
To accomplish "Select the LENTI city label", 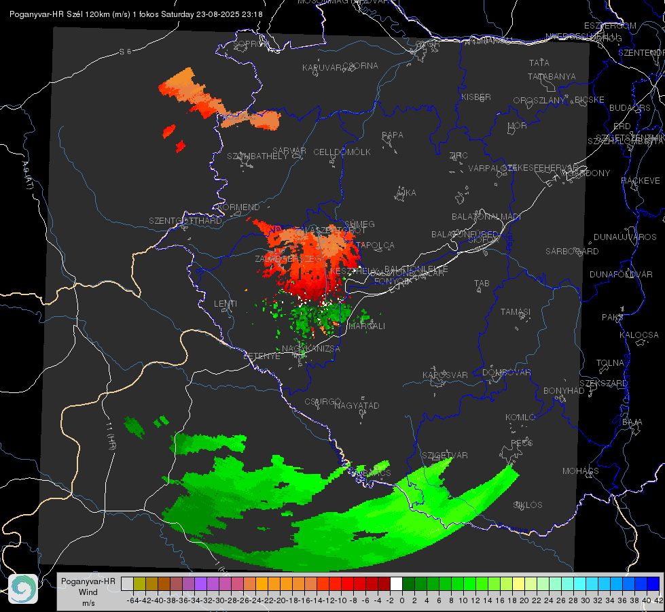I will (x=226, y=304).
